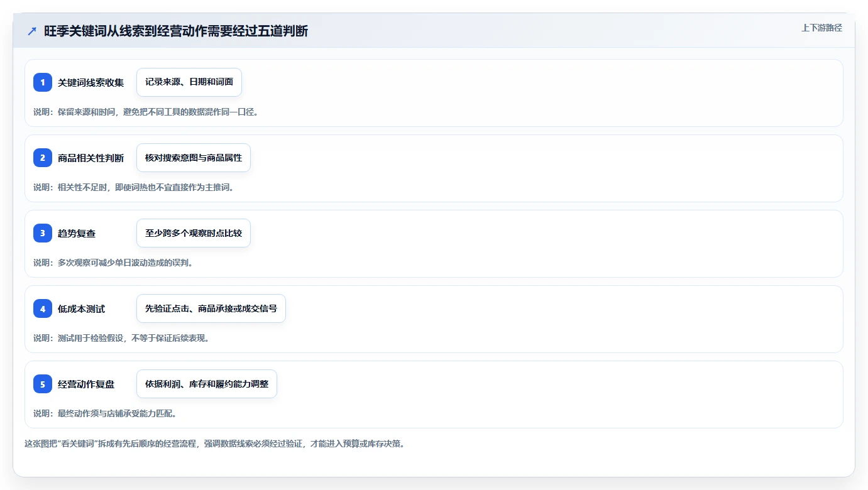This screenshot has width=868, height=490.
Task: Click the 先验证点击、商品承接或成交信号 chip
Action: point(211,308)
